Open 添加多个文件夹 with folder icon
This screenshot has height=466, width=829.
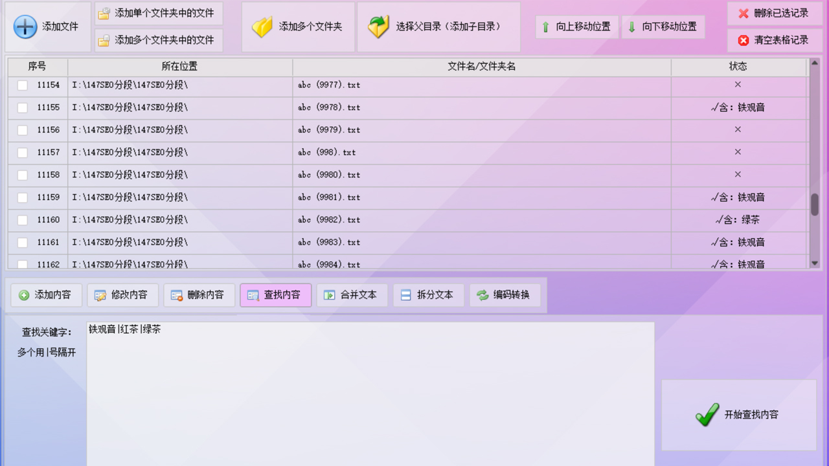click(262, 27)
